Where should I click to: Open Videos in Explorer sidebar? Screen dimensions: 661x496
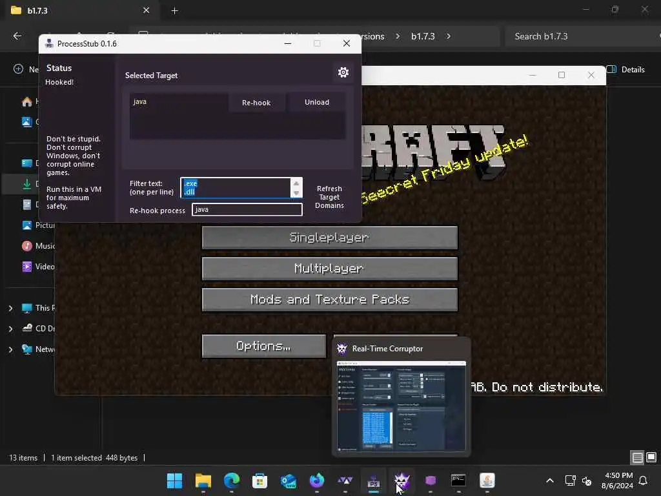point(38,267)
